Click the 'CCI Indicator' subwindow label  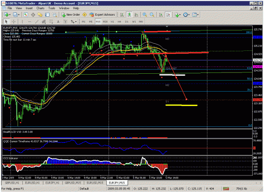point(11,158)
